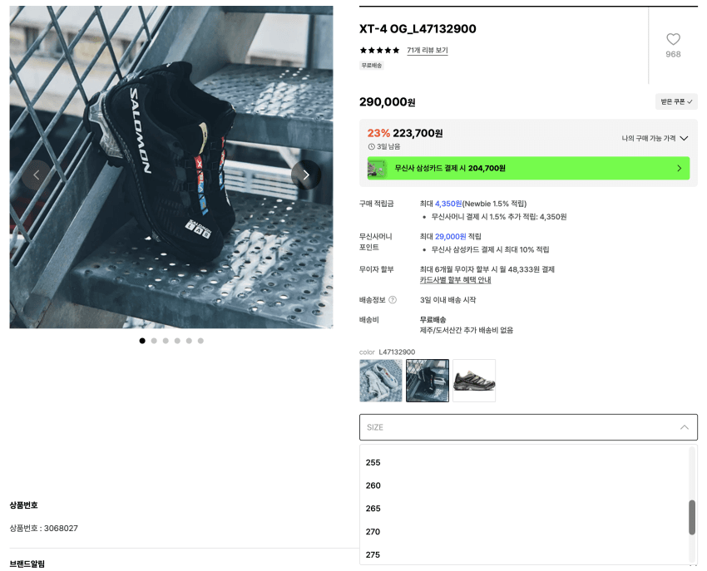Jump to the third carousel image dot
707x571 pixels.
[x=166, y=341]
